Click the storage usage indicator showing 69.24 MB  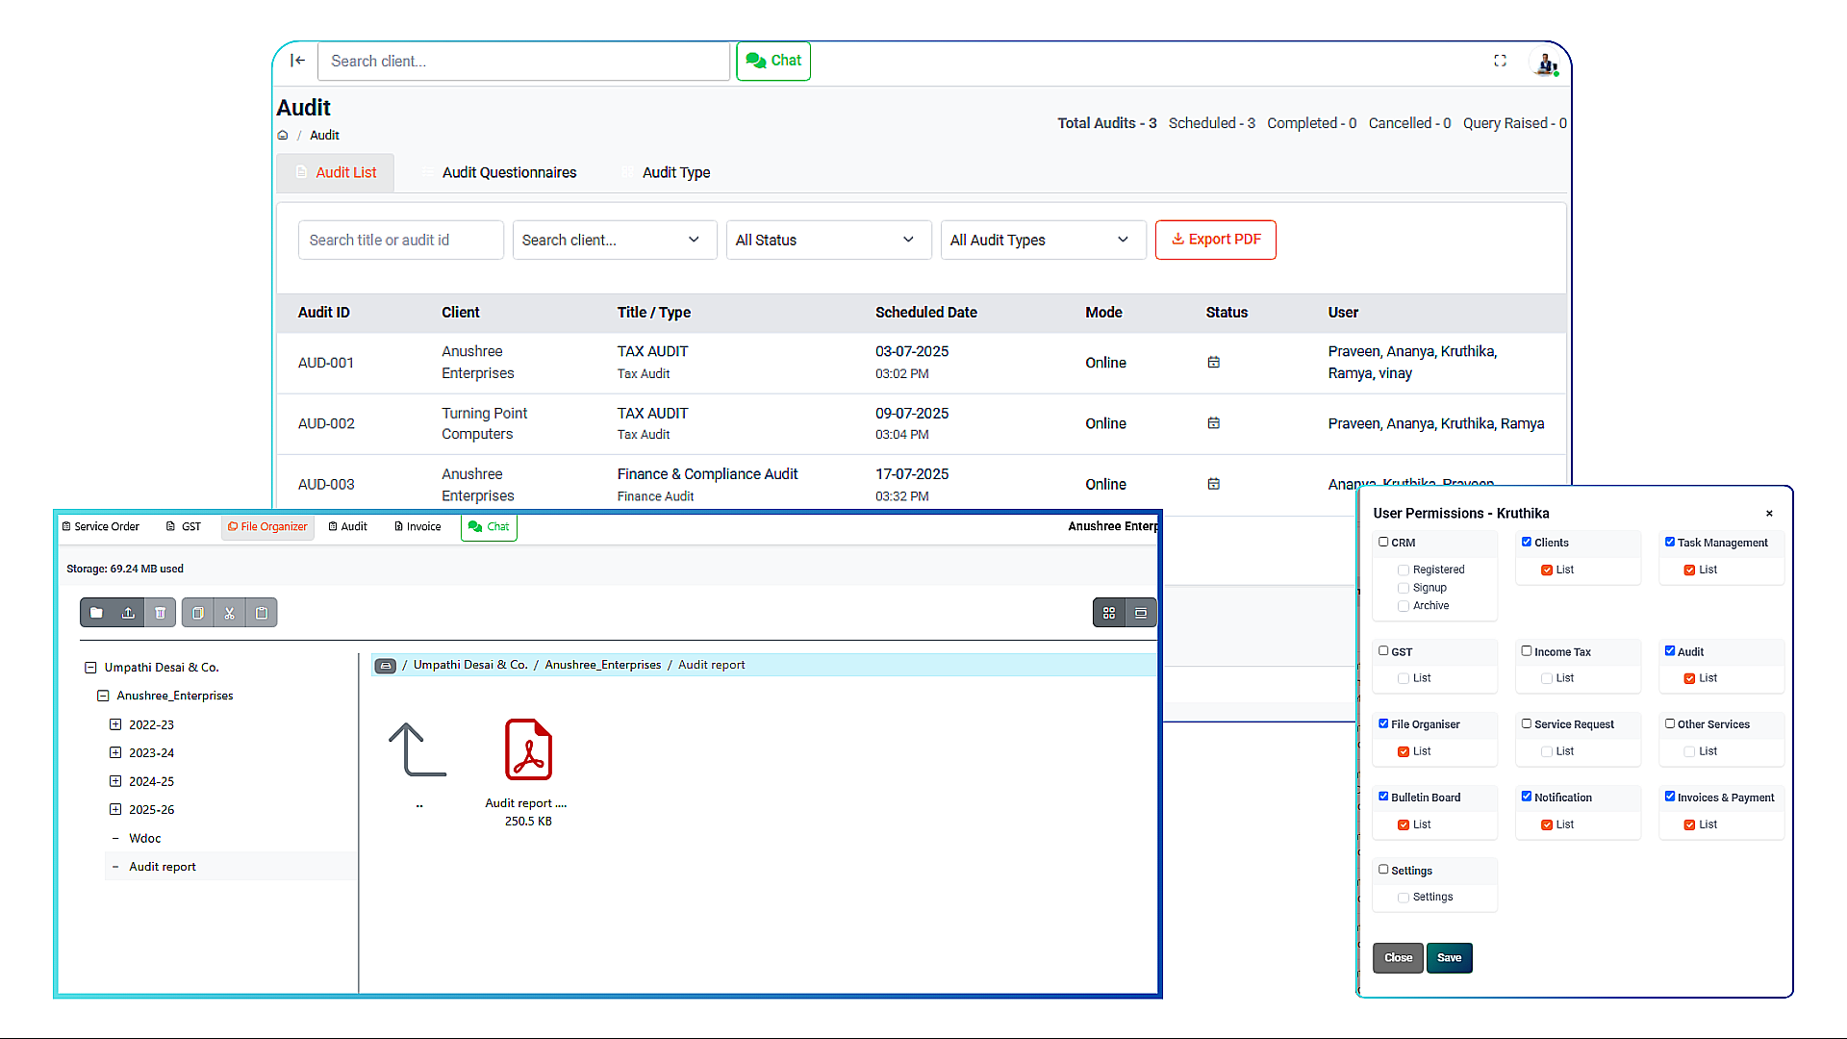coord(124,569)
